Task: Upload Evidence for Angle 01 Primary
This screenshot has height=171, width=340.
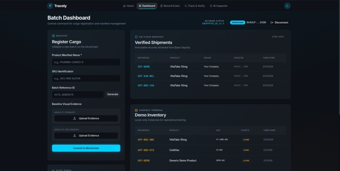Action: click(86, 118)
